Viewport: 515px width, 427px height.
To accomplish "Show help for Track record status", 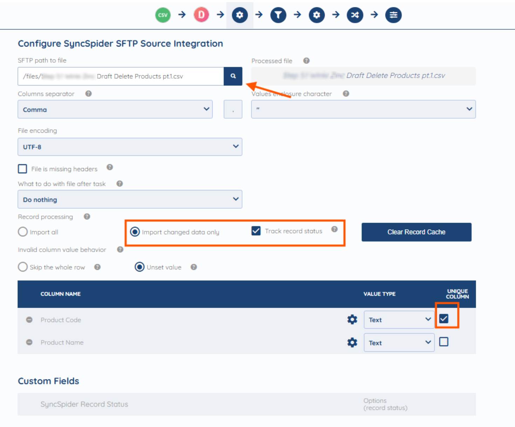I will 335,229.
